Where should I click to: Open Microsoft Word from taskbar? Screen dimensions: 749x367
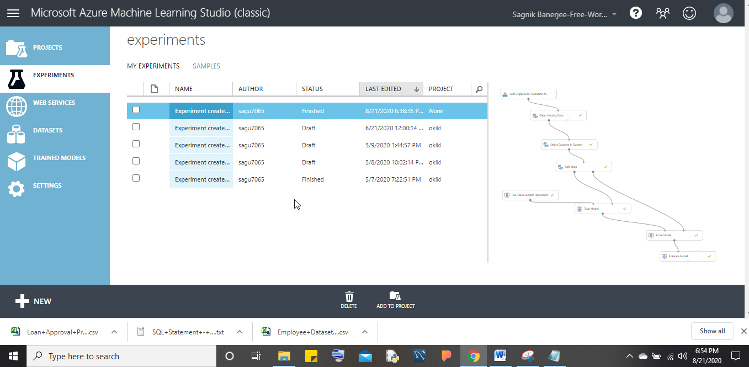[500, 356]
